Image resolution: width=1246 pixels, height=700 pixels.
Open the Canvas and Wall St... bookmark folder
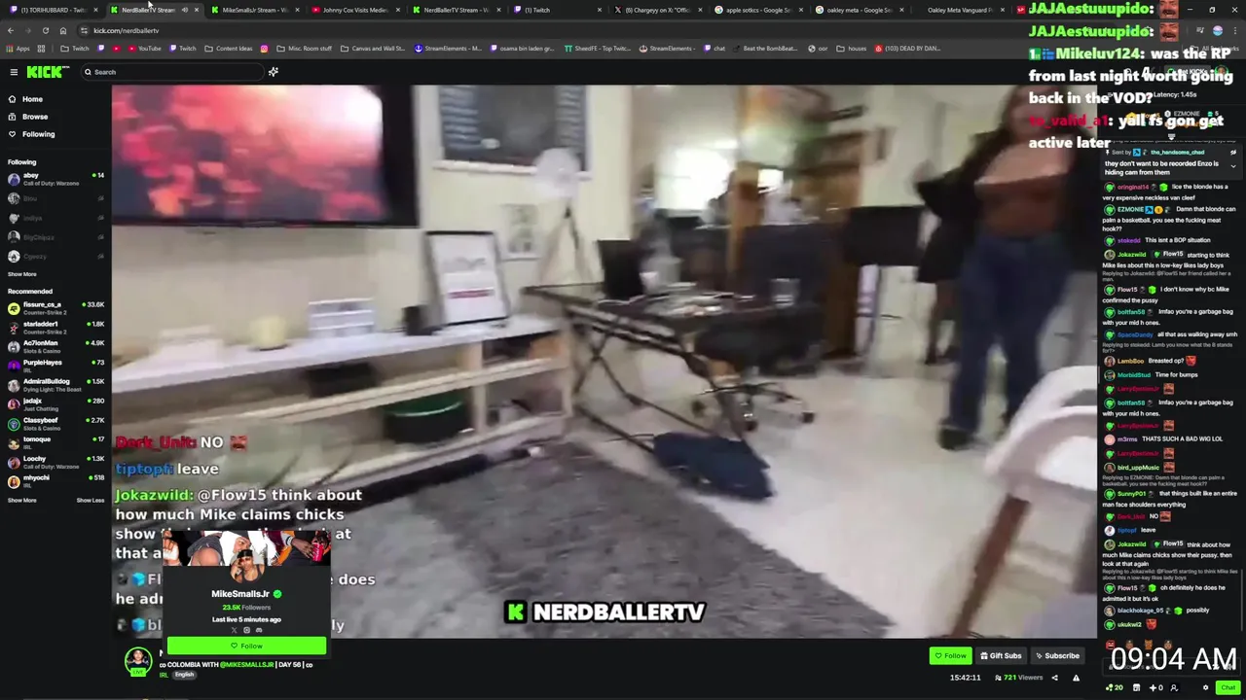pos(373,49)
